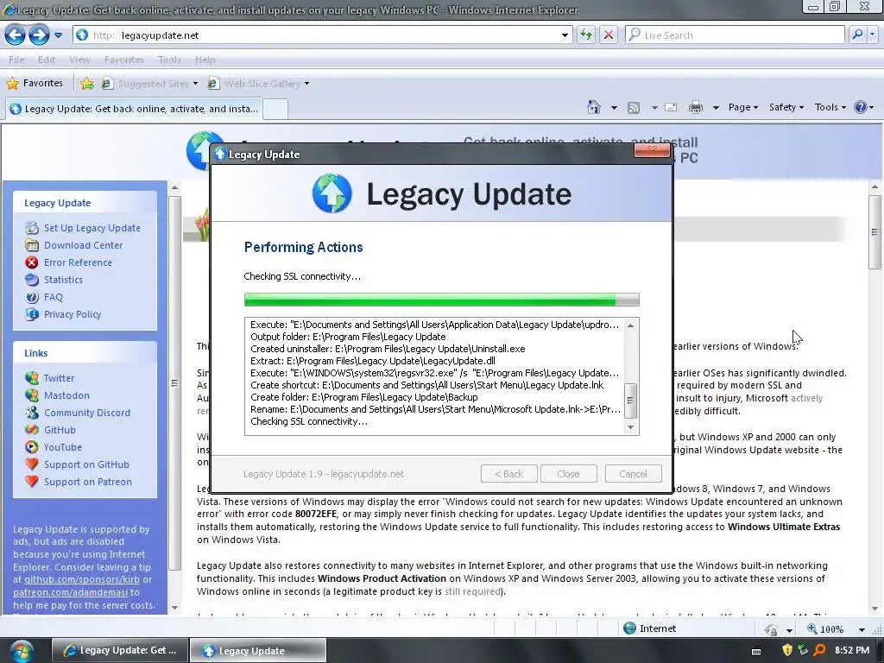Click the Home icon in command bar

click(594, 107)
